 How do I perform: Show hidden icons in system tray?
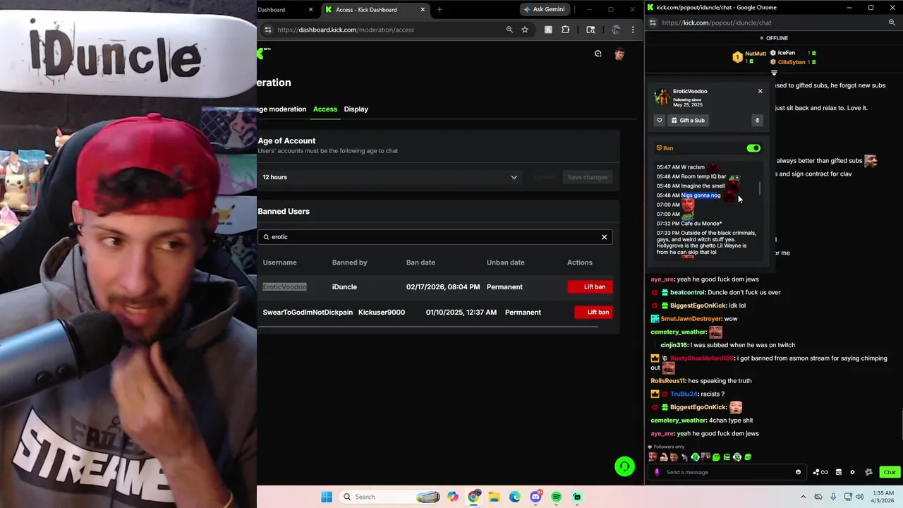[x=802, y=497]
